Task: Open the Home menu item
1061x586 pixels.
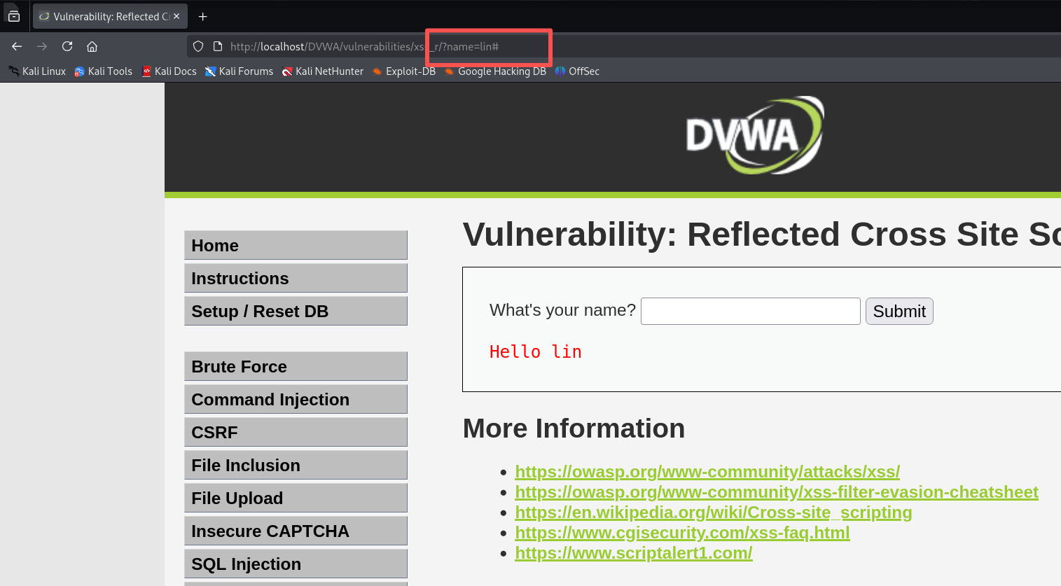Action: pyautogui.click(x=296, y=245)
